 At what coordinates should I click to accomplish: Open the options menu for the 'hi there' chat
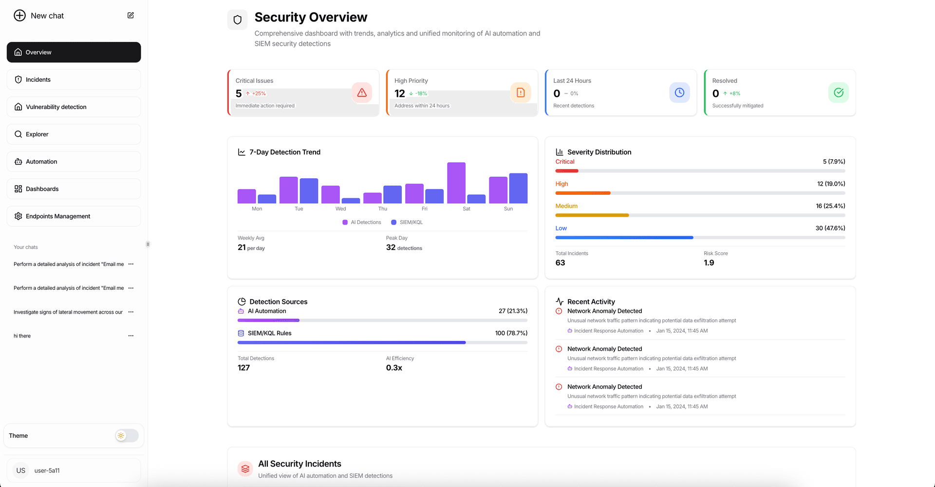point(130,336)
